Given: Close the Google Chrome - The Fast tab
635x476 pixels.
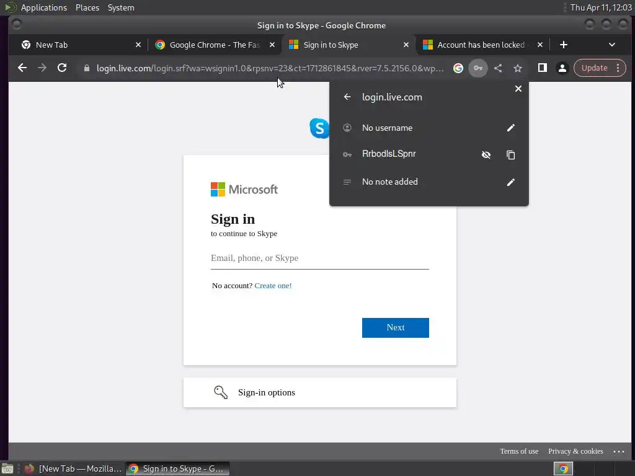Looking at the screenshot, I should (x=272, y=45).
